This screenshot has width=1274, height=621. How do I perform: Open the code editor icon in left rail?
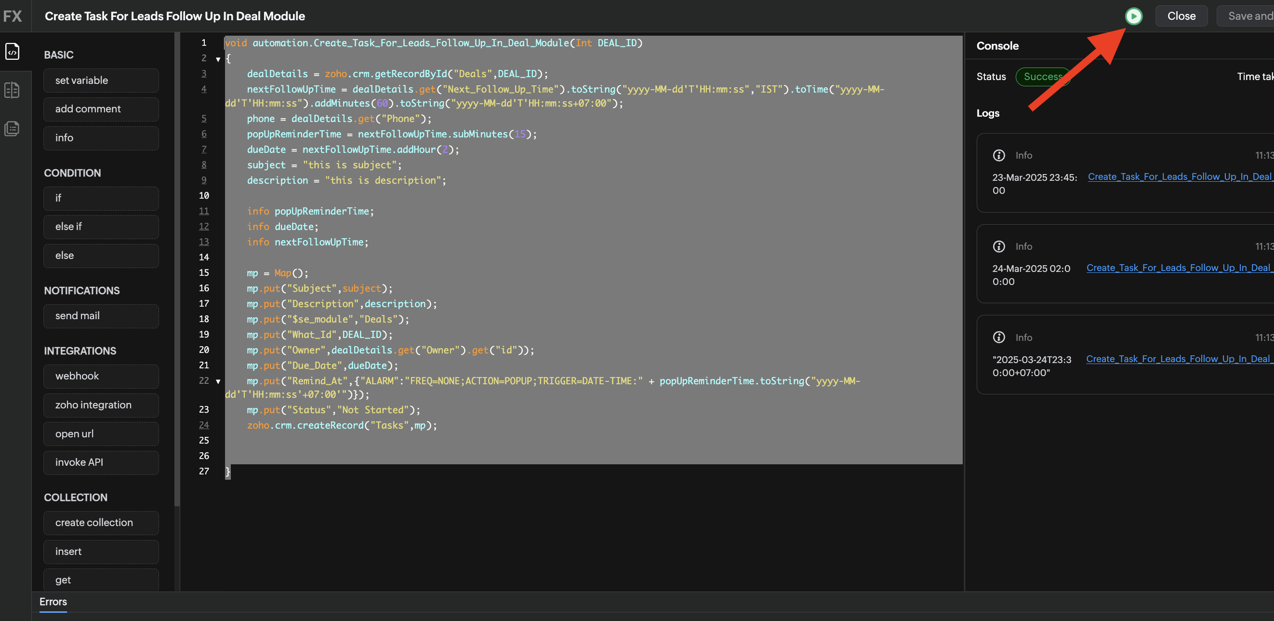pos(13,52)
